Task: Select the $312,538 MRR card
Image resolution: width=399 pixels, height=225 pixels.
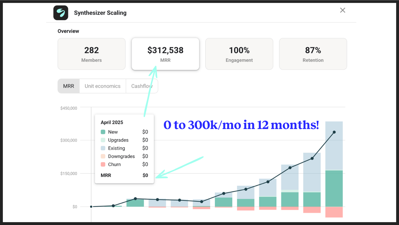Action: tap(165, 54)
